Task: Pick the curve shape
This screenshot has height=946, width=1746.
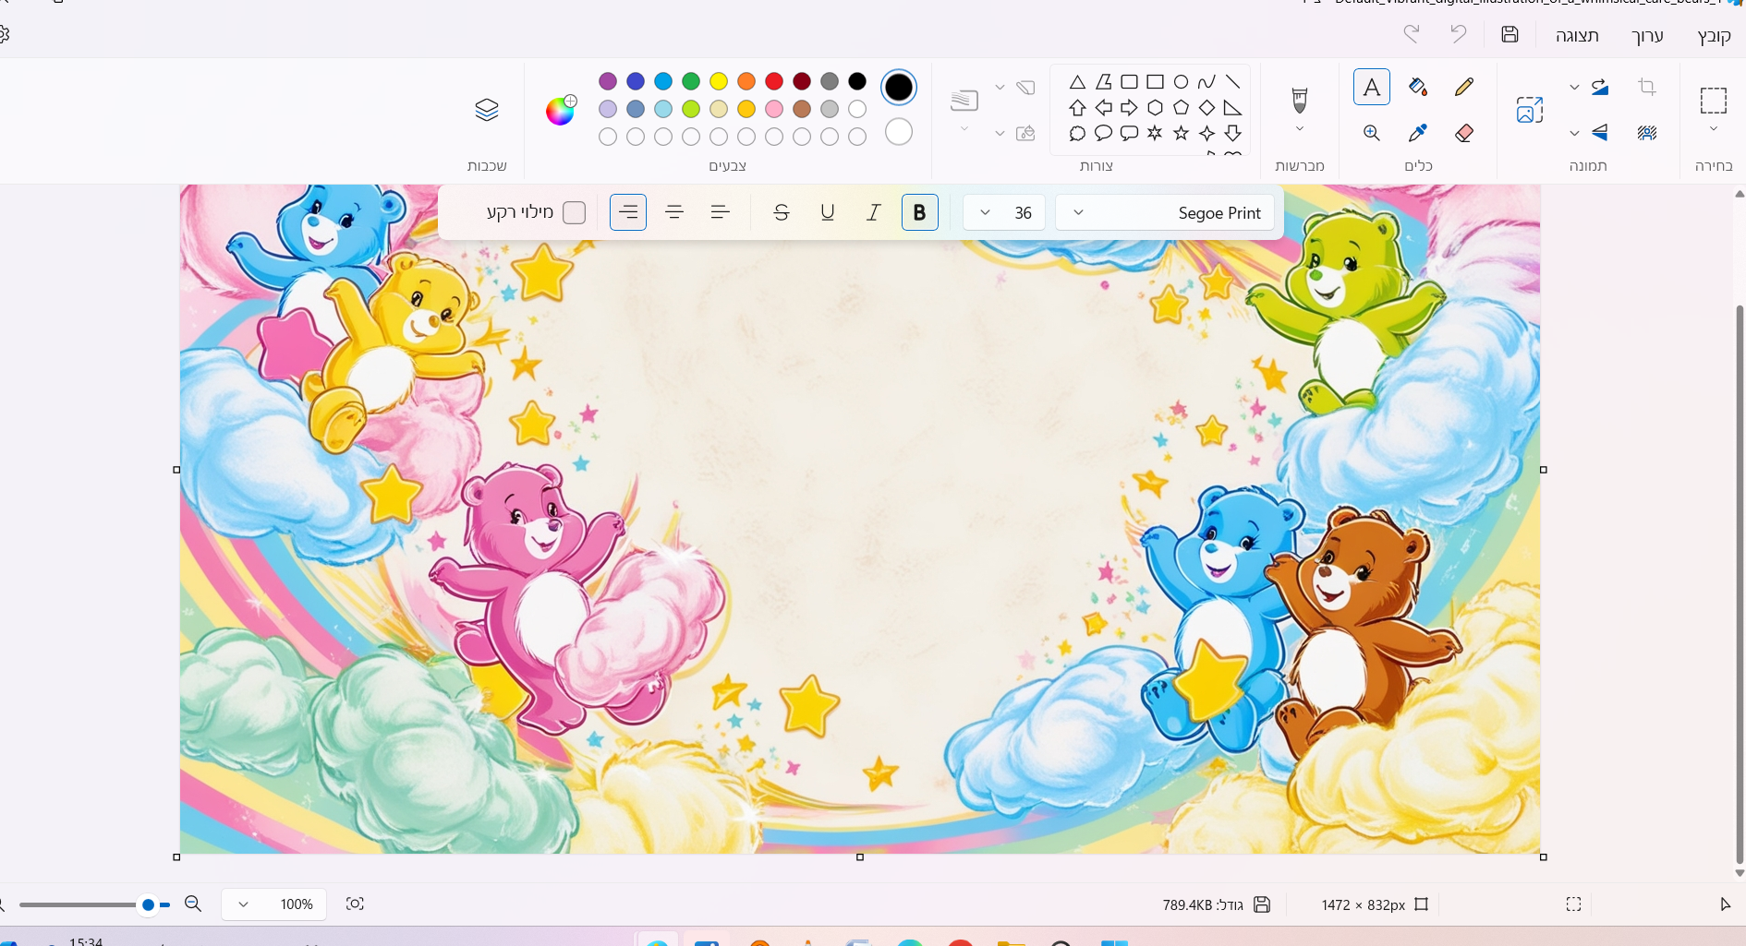Action: pos(1206,82)
